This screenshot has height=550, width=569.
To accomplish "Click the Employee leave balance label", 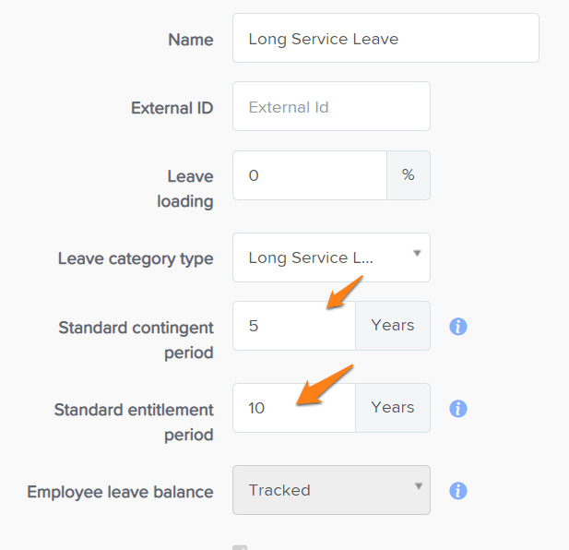I will tap(120, 492).
